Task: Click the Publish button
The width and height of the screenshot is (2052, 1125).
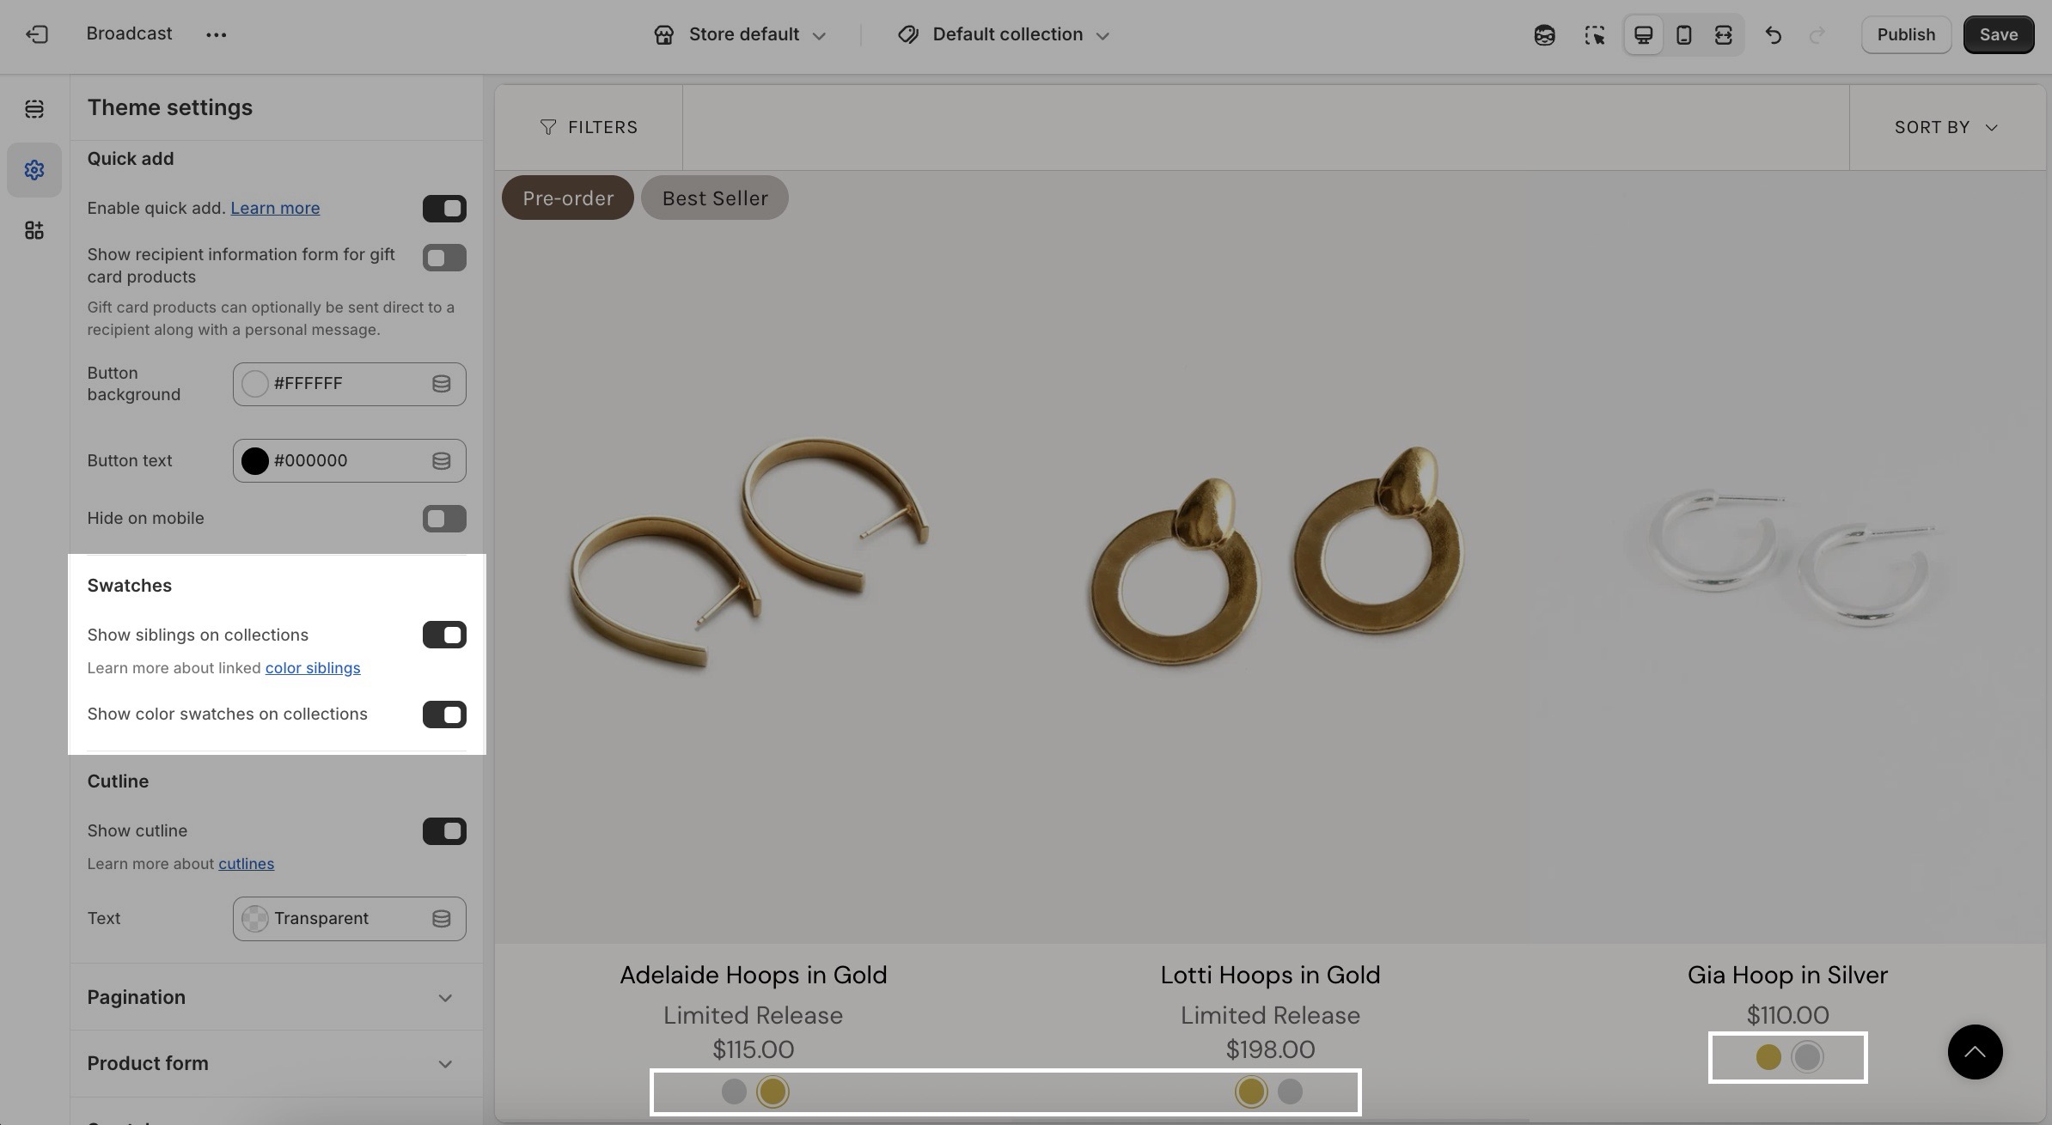Action: click(1905, 35)
